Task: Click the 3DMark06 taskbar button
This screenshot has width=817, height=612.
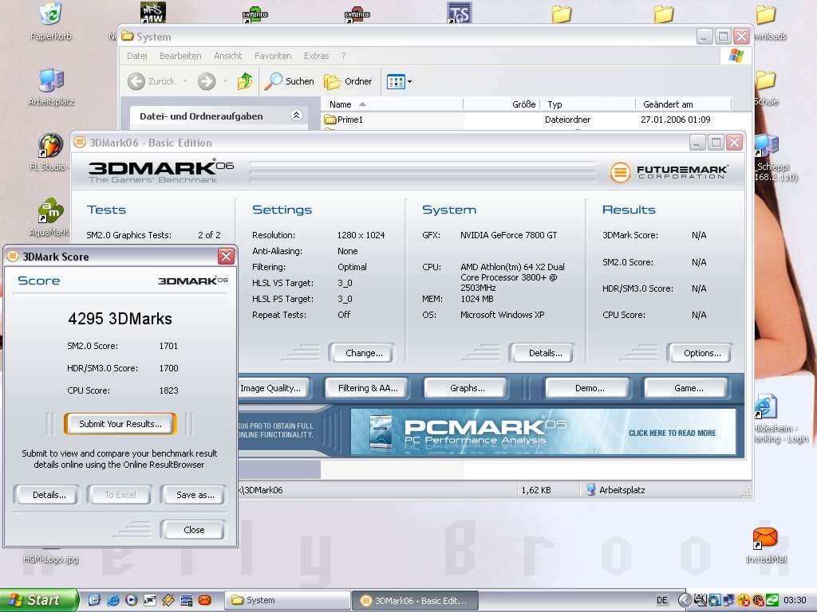Action: 415,601
